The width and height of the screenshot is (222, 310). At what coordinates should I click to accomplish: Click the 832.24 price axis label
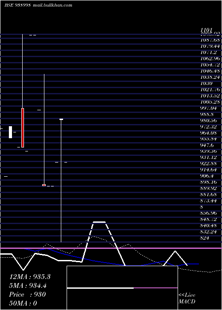[209, 232]
